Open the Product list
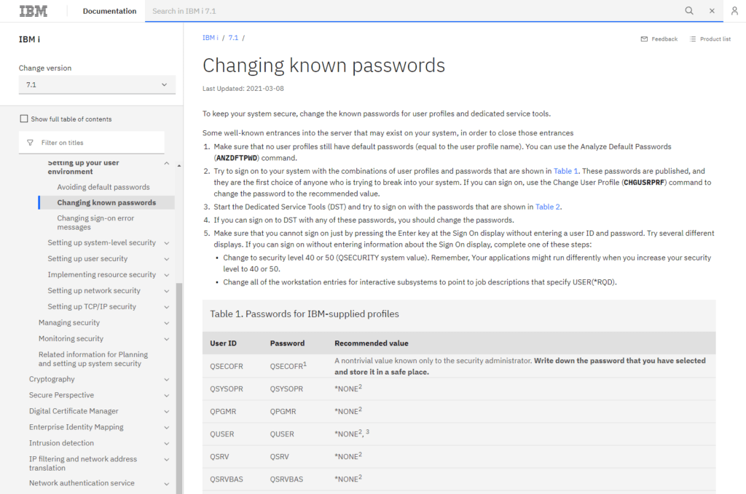The image size is (746, 494). tap(710, 39)
